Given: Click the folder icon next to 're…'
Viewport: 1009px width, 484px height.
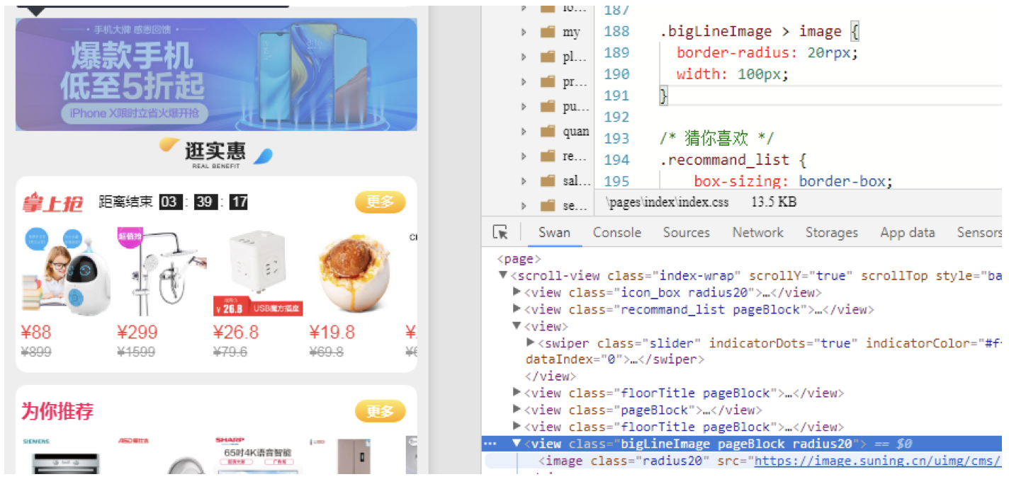Looking at the screenshot, I should (547, 156).
